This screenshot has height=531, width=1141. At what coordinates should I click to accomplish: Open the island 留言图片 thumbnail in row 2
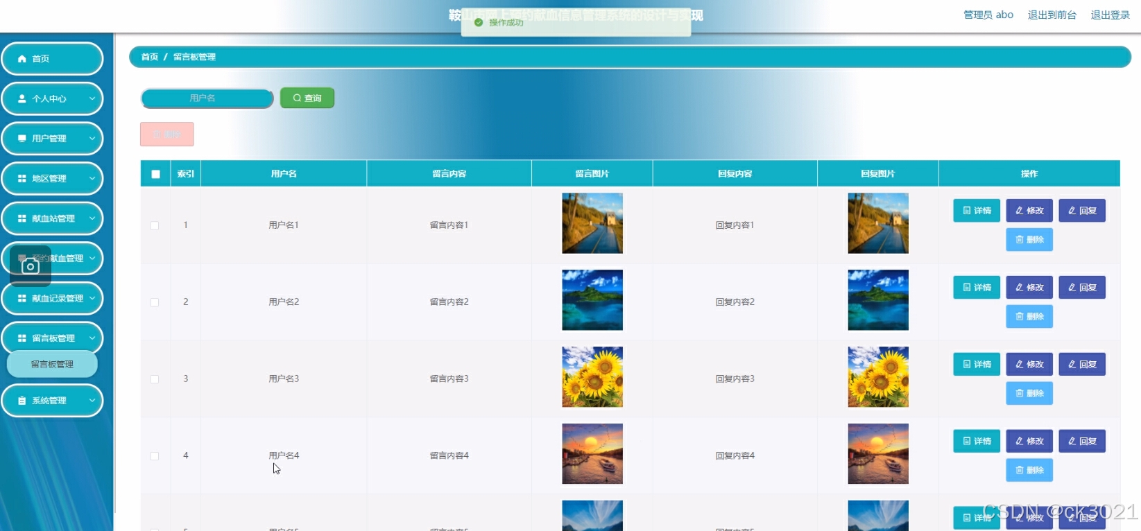pos(592,300)
